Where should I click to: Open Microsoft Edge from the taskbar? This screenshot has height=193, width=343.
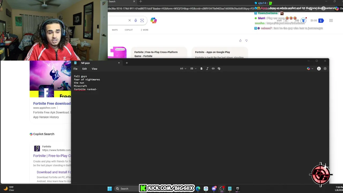(x=198, y=189)
